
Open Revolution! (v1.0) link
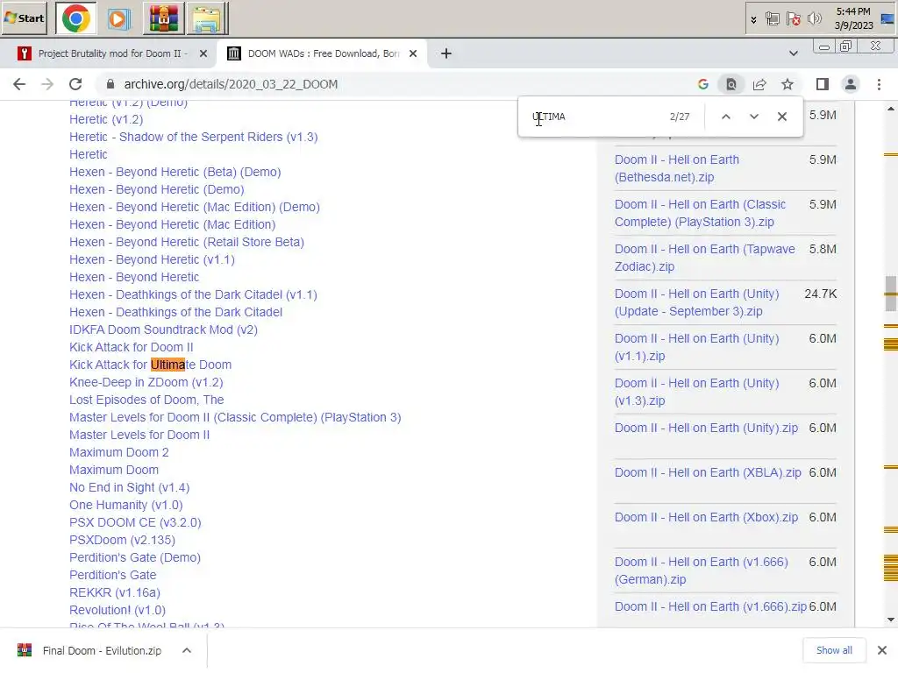(118, 610)
